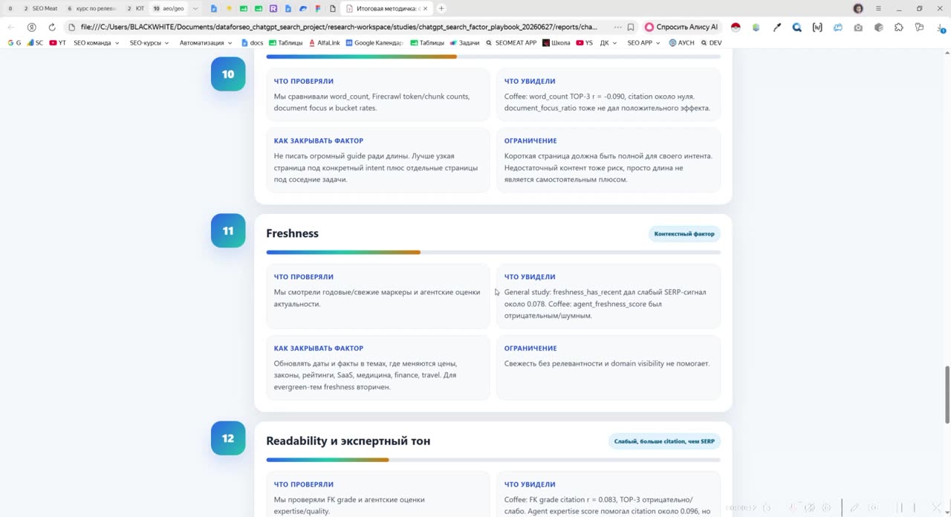The height and width of the screenshot is (517, 951).
Task: Open the color picker eyedropper extension
Action: click(x=777, y=27)
